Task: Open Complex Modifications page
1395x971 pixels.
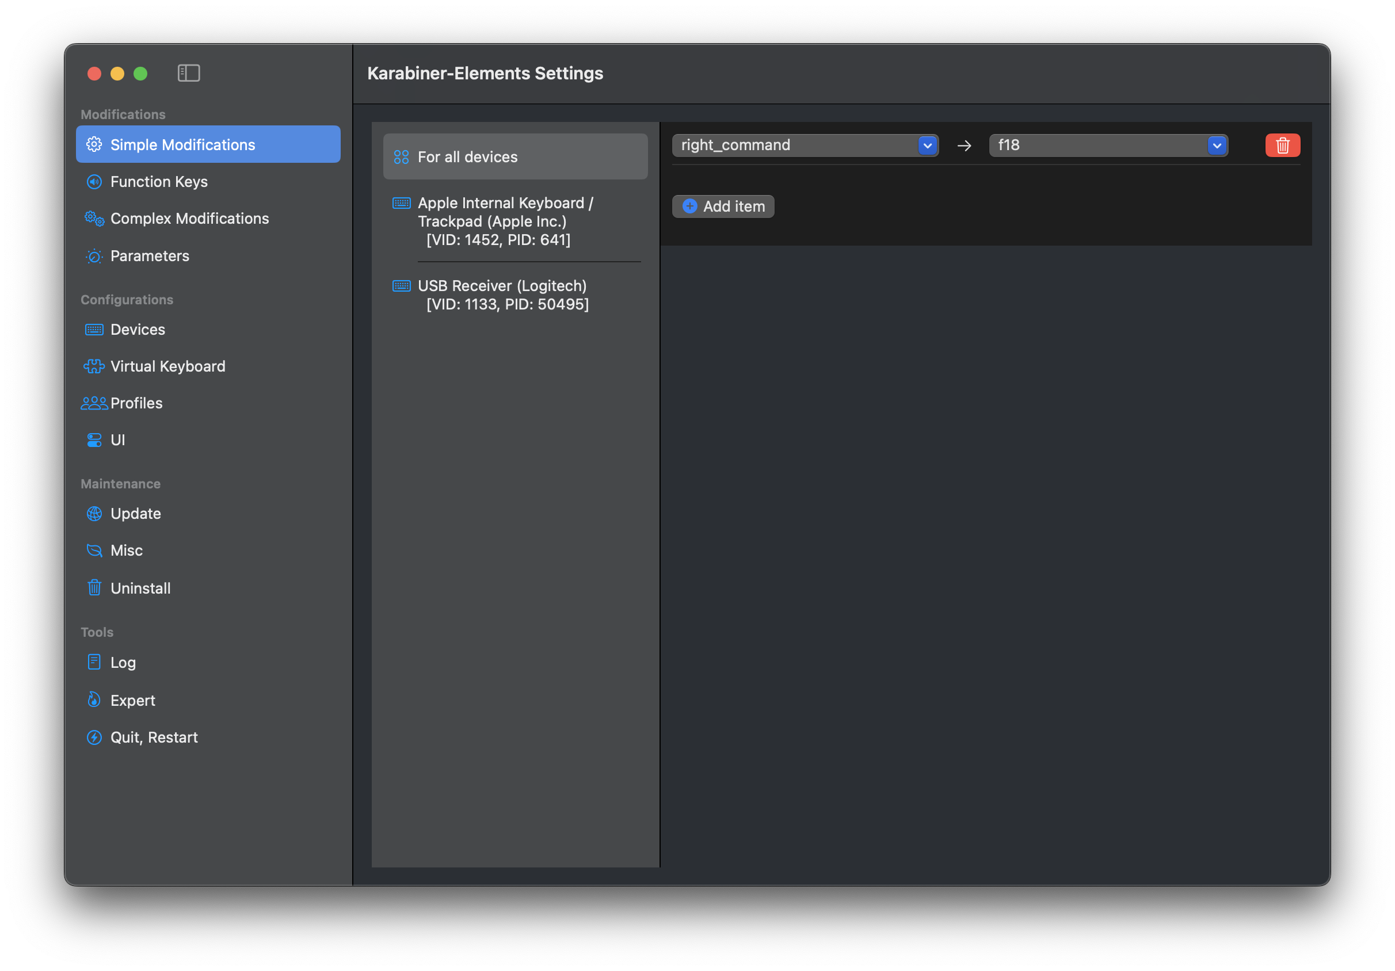Action: [208, 219]
